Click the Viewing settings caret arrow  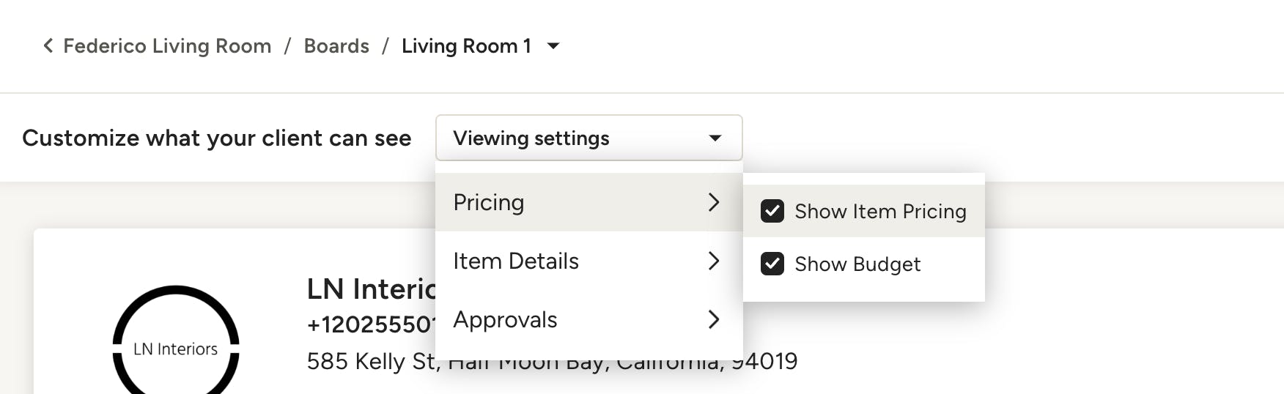pyautogui.click(x=715, y=138)
